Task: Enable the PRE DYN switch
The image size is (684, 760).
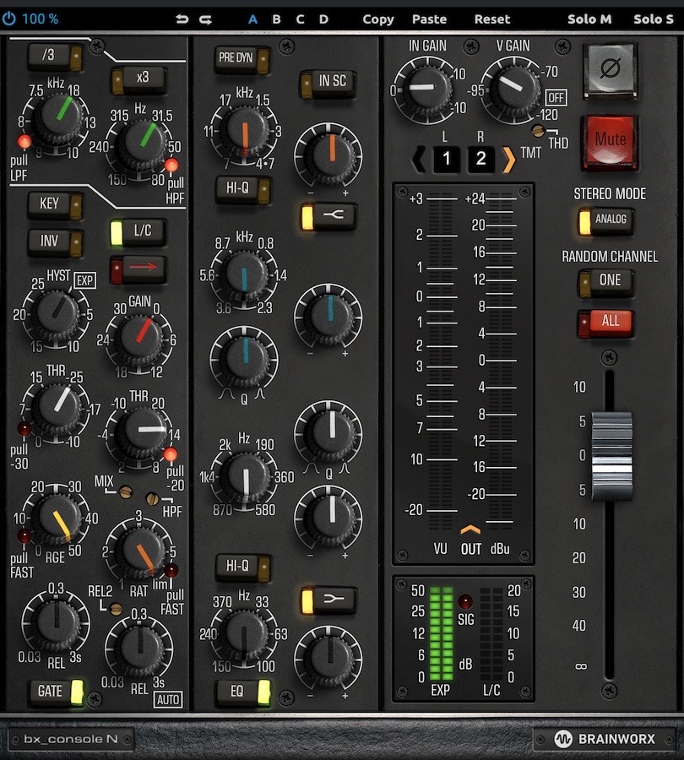Action: (x=242, y=59)
